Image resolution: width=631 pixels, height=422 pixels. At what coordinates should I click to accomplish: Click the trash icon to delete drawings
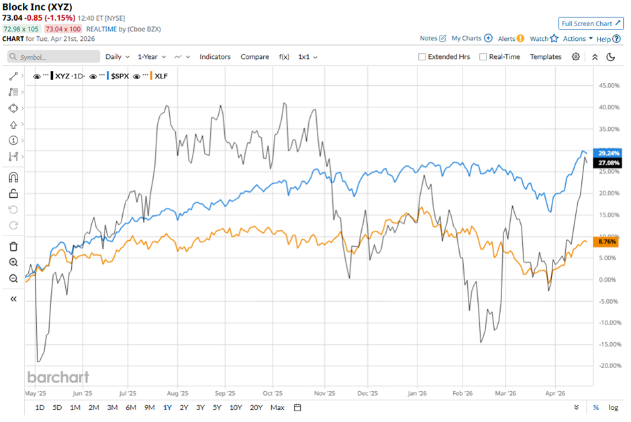13,247
